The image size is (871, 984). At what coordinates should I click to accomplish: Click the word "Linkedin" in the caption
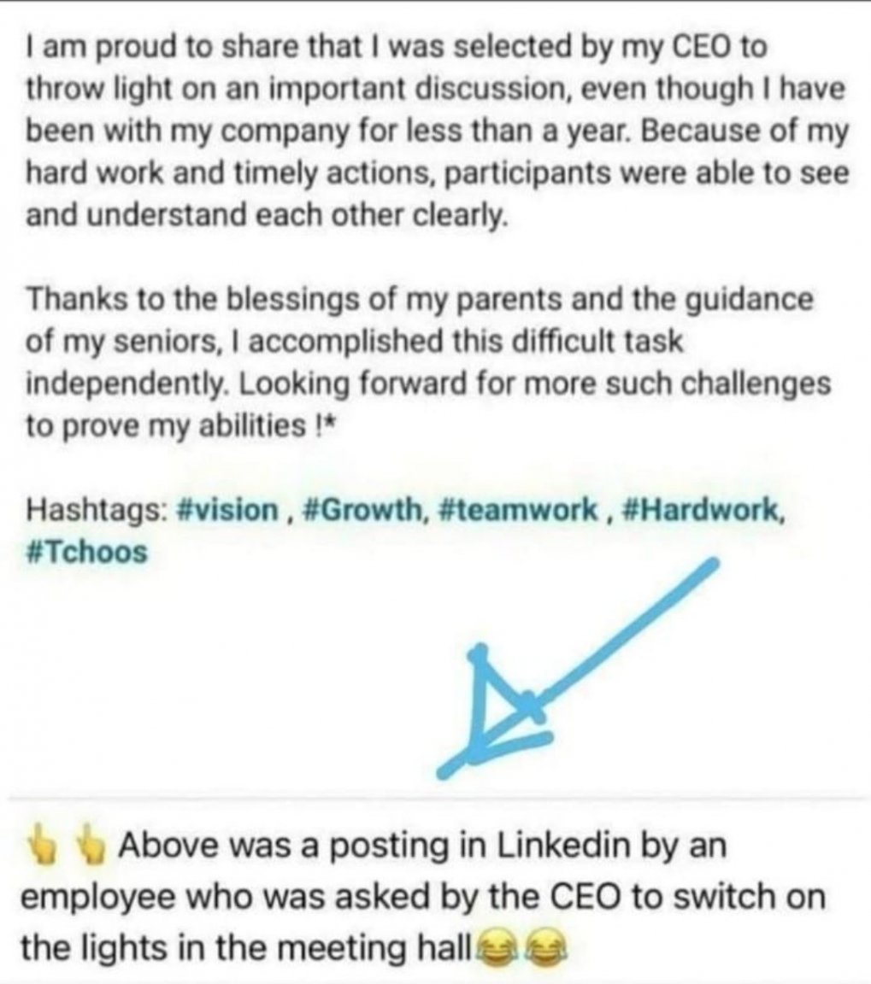[x=571, y=846]
